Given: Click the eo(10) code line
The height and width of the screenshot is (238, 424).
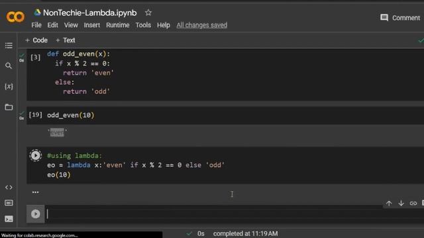Looking at the screenshot, I should (59, 175).
